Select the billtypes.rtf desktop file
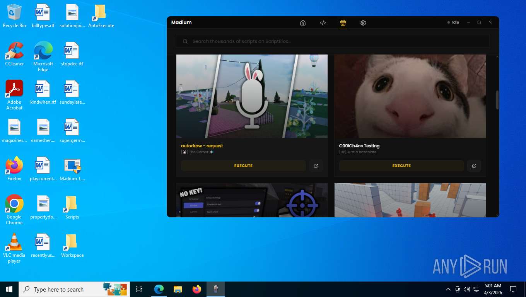The height and width of the screenshot is (297, 526). pos(43,16)
